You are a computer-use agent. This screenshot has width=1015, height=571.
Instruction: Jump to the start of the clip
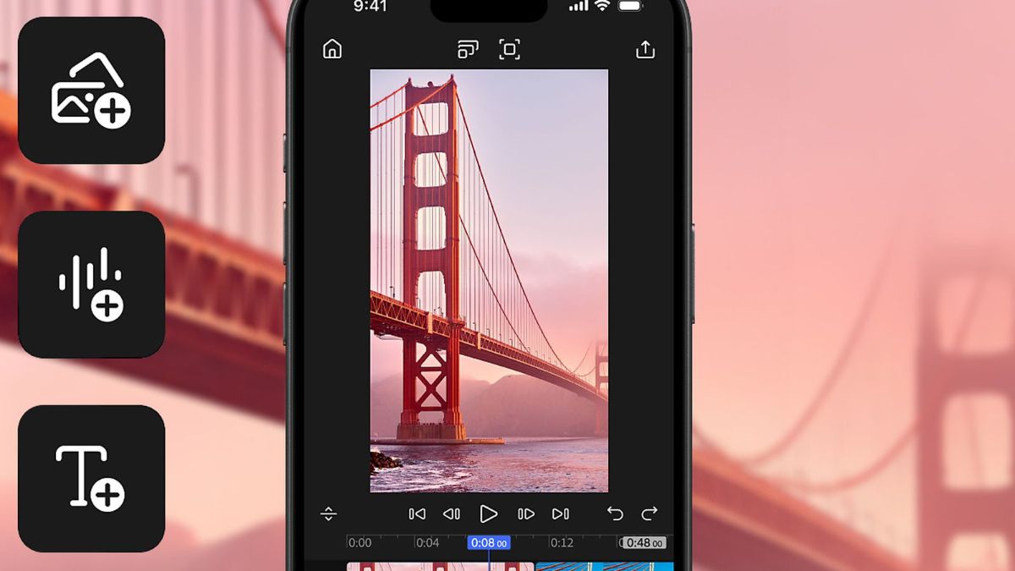[x=417, y=513]
